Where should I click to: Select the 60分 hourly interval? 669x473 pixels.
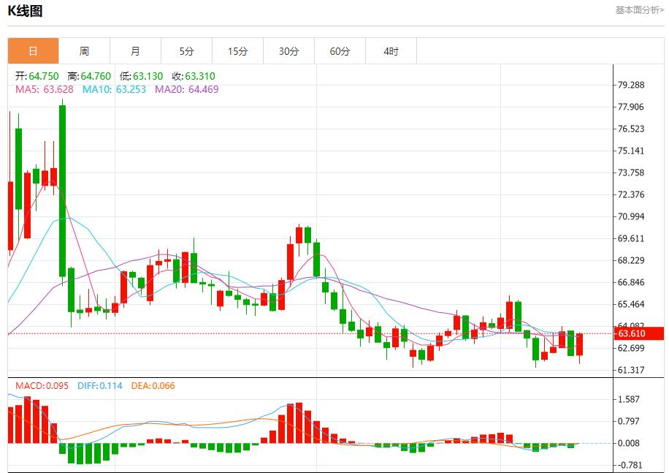coord(340,51)
